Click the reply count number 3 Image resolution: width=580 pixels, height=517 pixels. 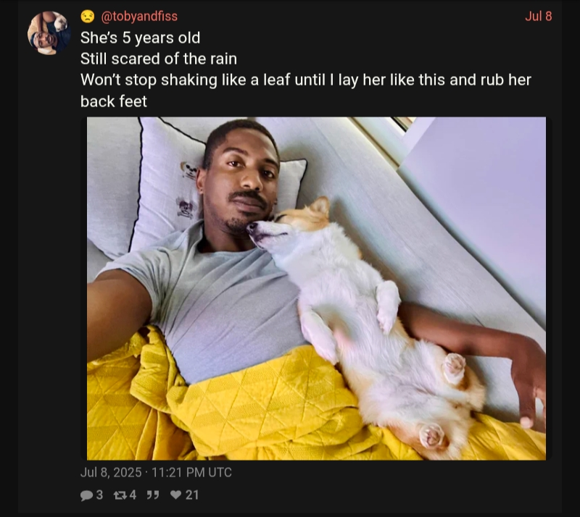click(x=99, y=495)
